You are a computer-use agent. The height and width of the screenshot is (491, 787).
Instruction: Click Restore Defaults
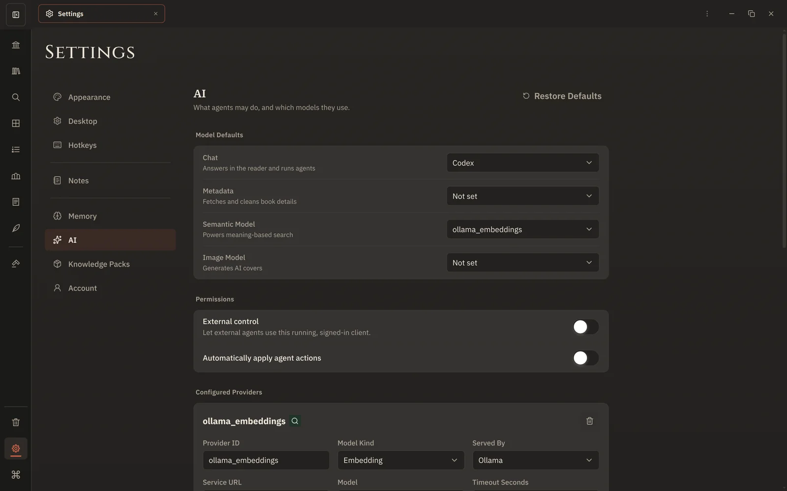click(562, 96)
